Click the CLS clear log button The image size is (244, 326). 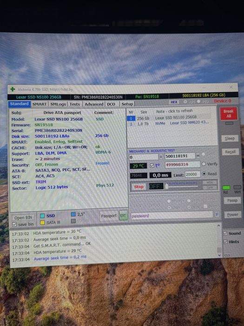point(227,255)
